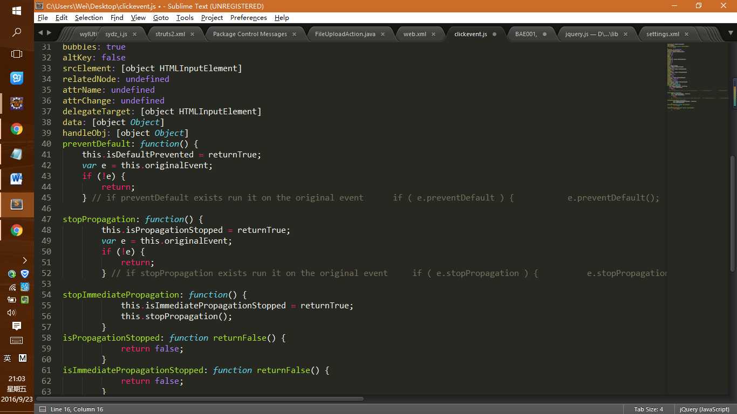Select the clickevent.js tab
Screen dimensions: 737x414
(x=470, y=34)
